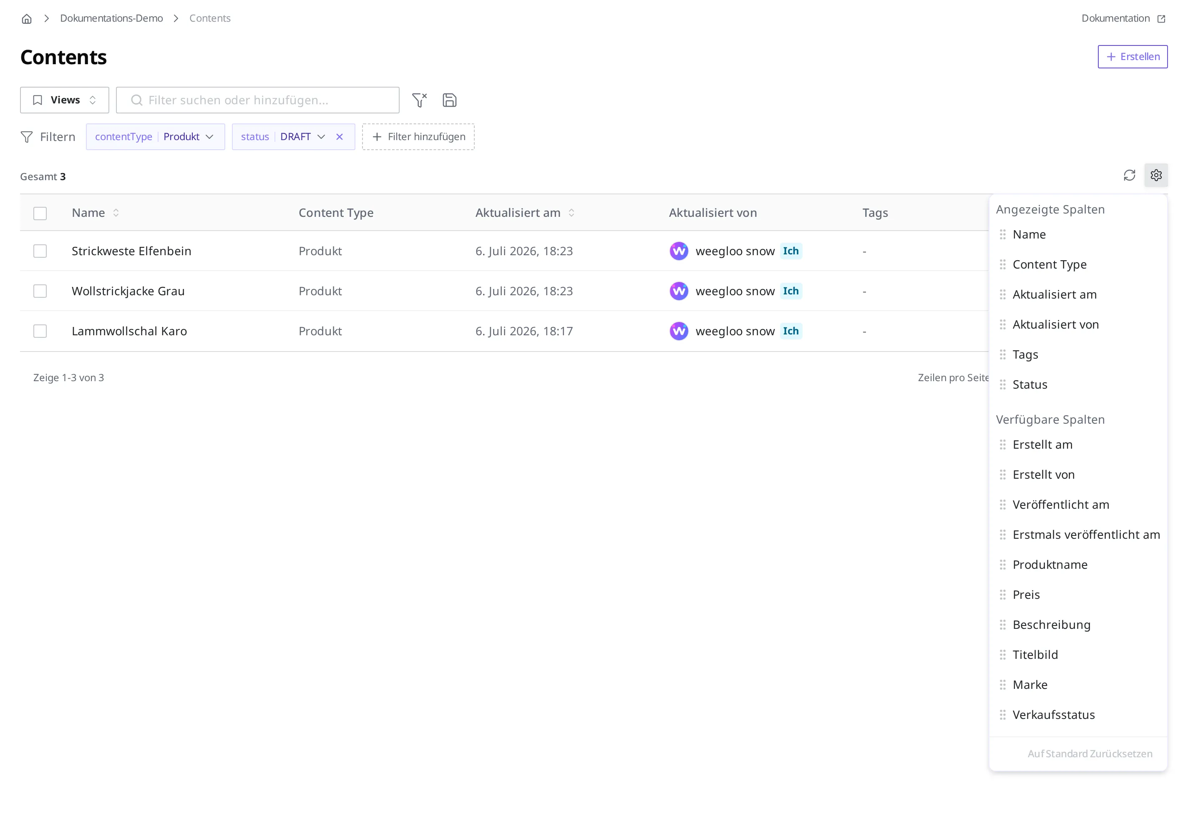Refresh the contents table
This screenshot has height=834, width=1188.
[1129, 176]
